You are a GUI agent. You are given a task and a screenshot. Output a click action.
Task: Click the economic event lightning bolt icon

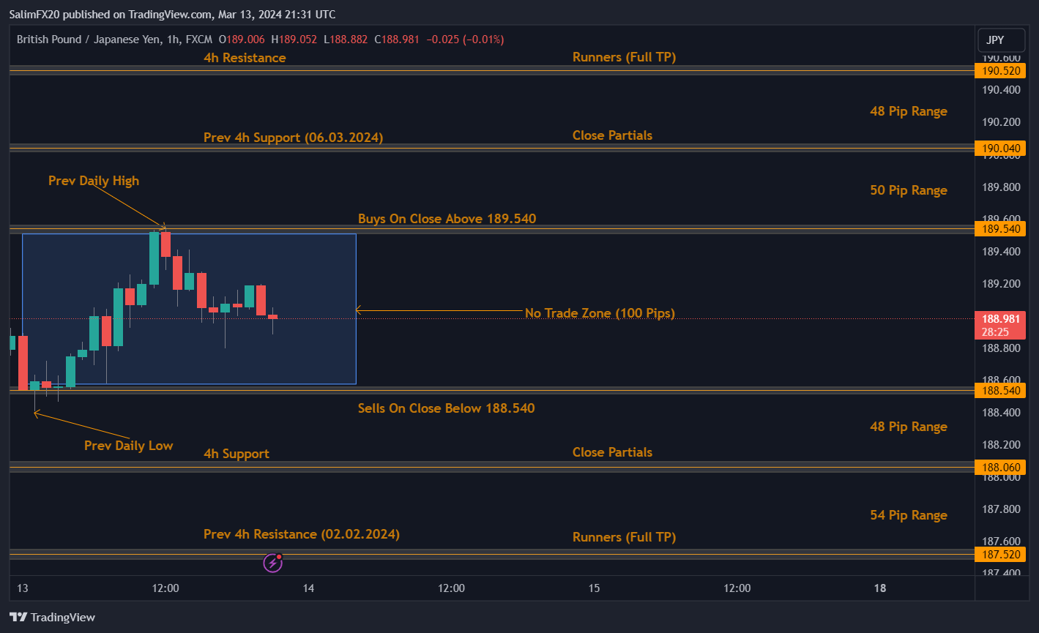pos(272,563)
